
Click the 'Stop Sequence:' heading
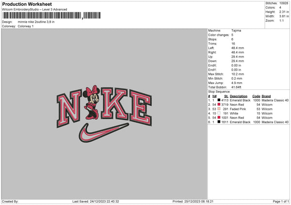point(219,92)
